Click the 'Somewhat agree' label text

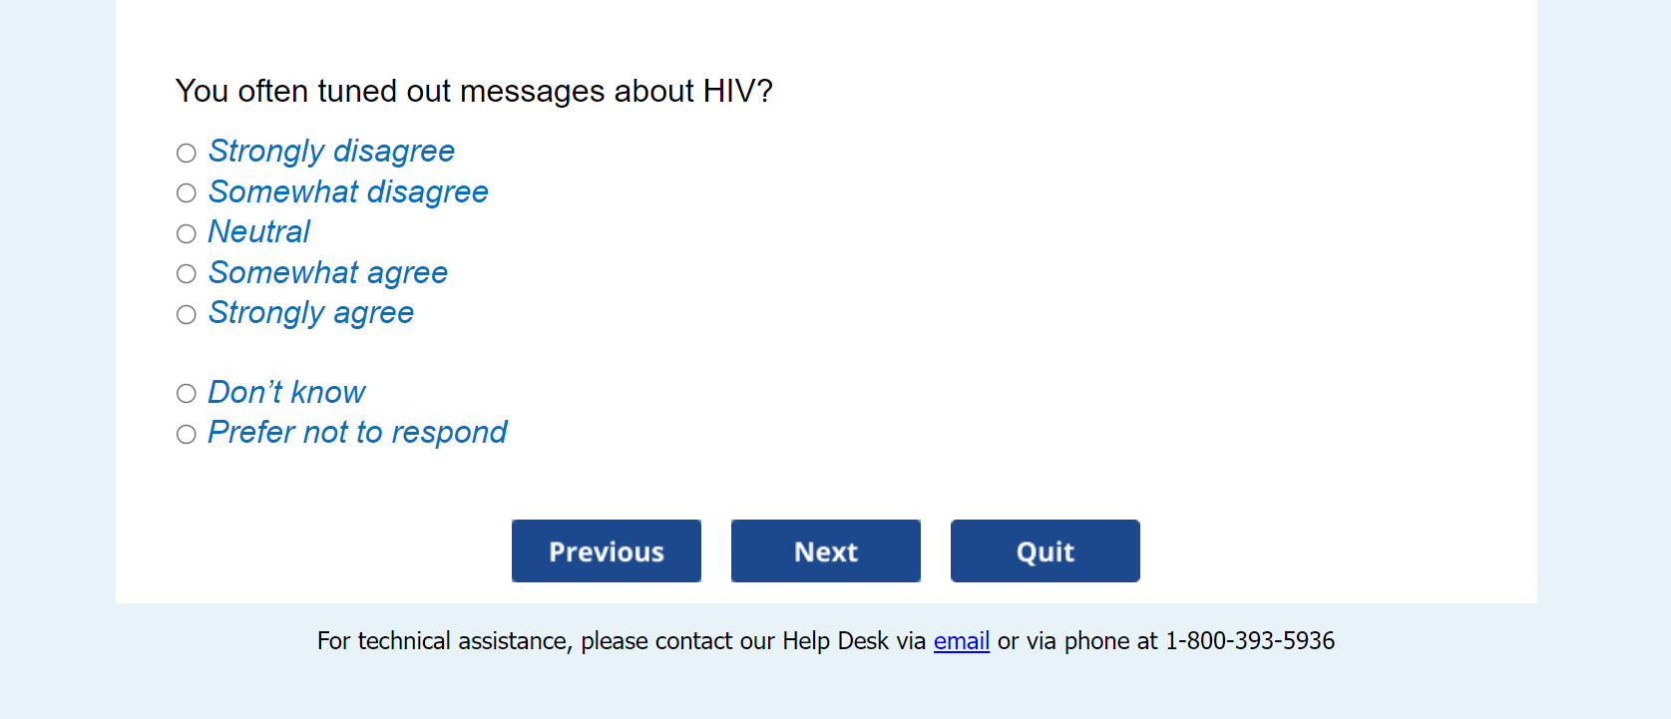328,272
